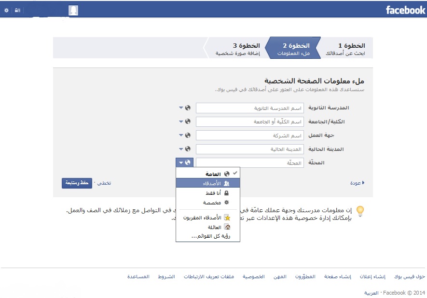
Task: Open المهن careers footer link
Action: 280,276
